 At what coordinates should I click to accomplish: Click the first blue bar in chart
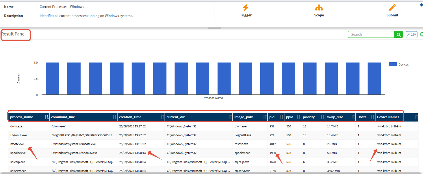click(52, 78)
